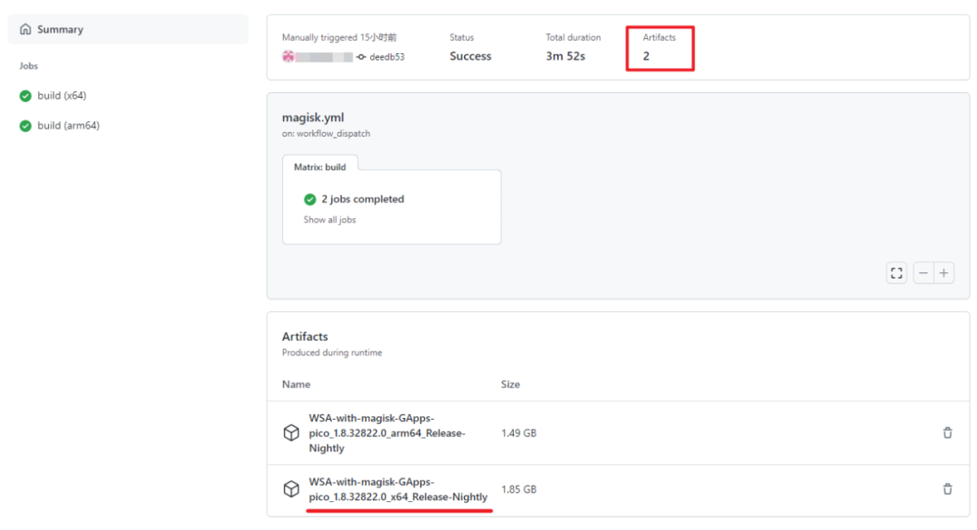Select the build (arm64) job
This screenshot has height=530, width=977.
69,126
